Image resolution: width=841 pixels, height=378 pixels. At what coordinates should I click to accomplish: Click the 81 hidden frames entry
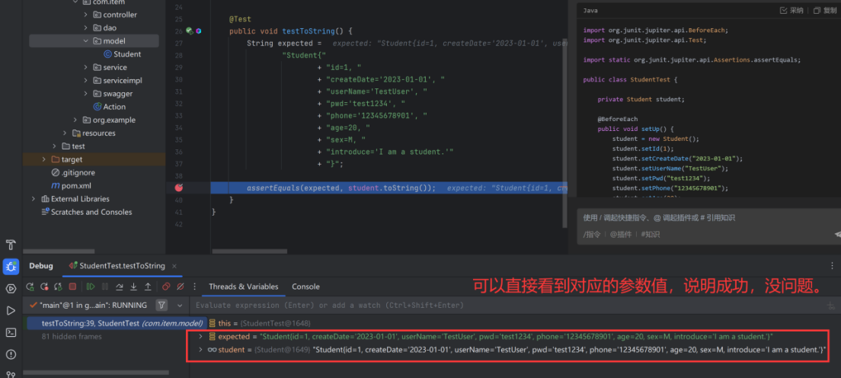pyautogui.click(x=72, y=336)
